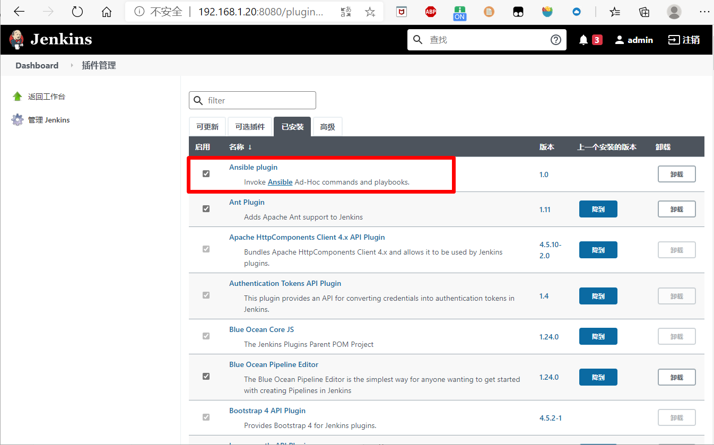Screen dimensions: 714x445
Task: Open Bootstrap 4 API Plugin link
Action: 267,411
